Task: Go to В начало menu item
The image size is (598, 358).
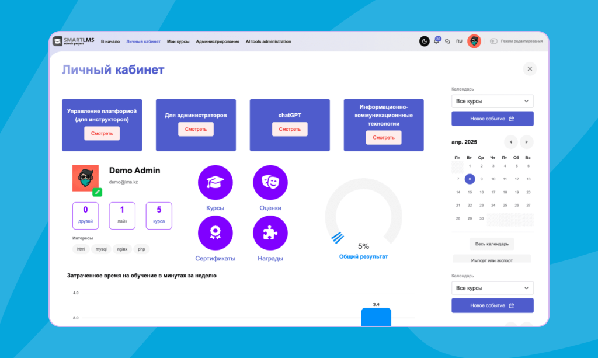Action: coord(110,41)
